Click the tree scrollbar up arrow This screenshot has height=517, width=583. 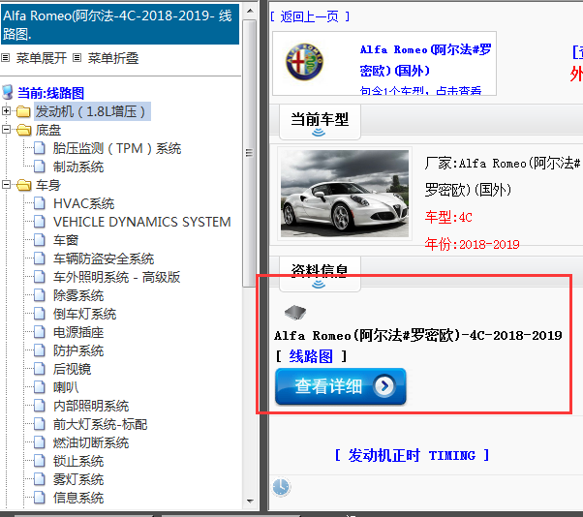[x=250, y=11]
